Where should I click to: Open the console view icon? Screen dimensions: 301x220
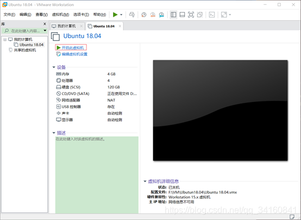coord(212,15)
